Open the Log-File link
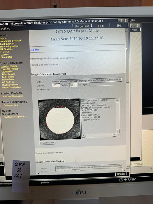Screen dimensions: 153x204 click(x=34, y=50)
